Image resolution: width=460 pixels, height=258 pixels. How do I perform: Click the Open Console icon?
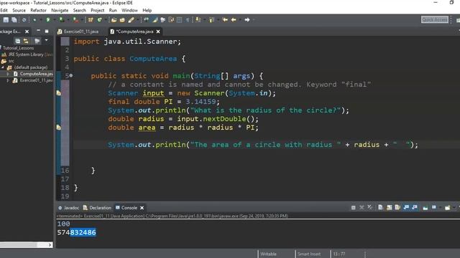pyautogui.click(x=447, y=207)
